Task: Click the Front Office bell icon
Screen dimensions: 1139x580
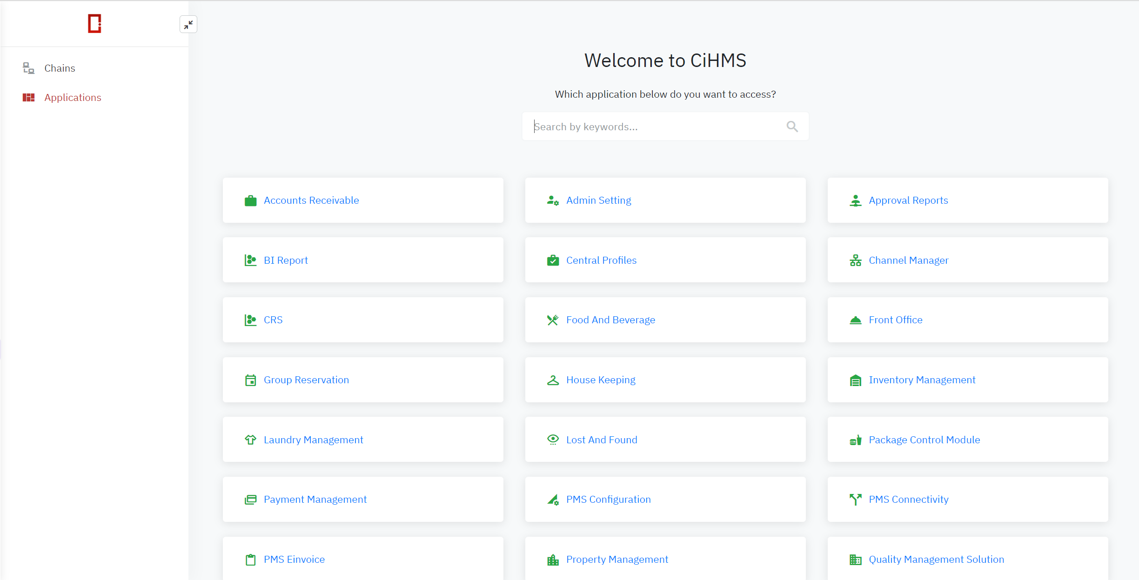Action: tap(855, 320)
